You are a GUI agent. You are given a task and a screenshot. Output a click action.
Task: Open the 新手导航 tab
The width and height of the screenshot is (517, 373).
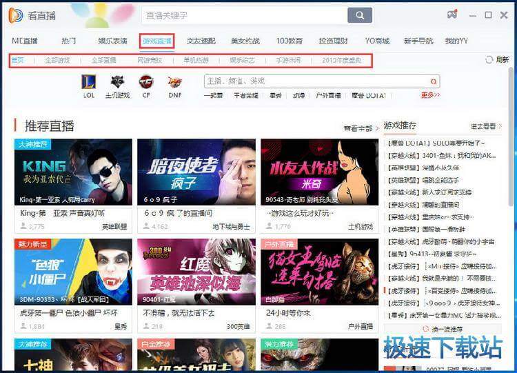coord(418,41)
